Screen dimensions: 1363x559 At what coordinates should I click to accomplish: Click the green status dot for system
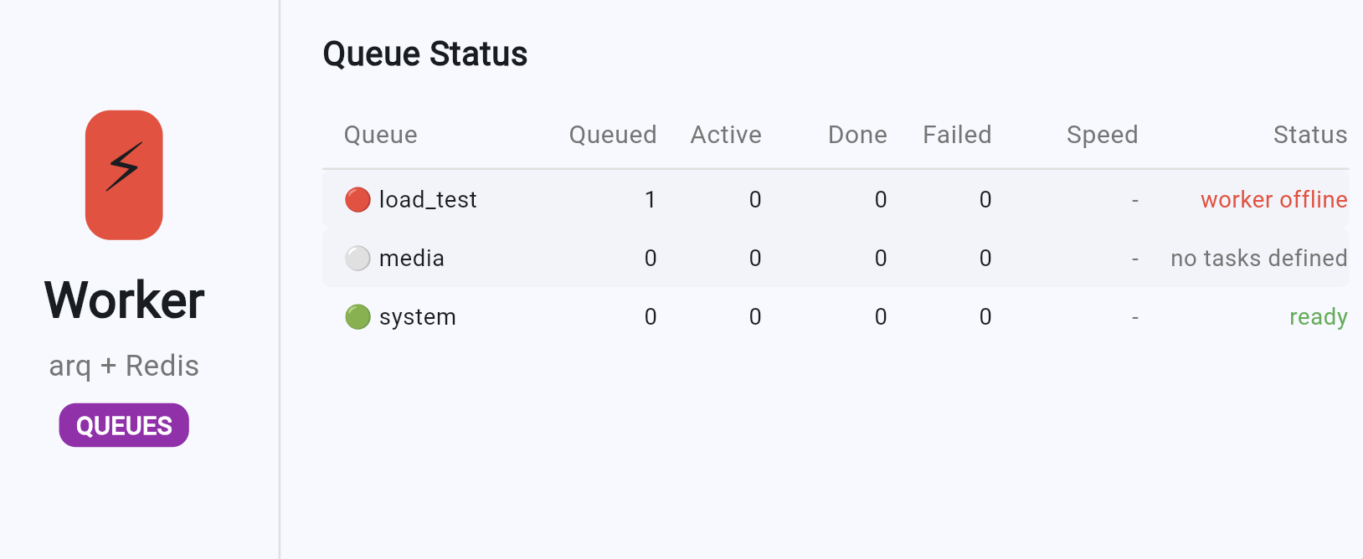(x=357, y=317)
